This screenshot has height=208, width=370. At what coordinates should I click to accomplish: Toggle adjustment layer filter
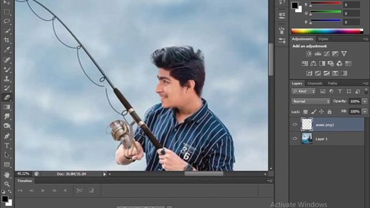331,91
